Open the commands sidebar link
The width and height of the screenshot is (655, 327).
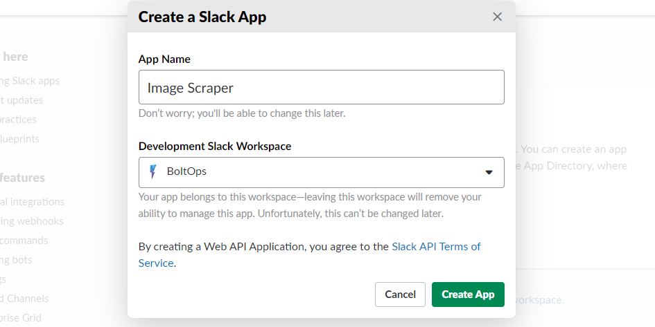tap(24, 241)
